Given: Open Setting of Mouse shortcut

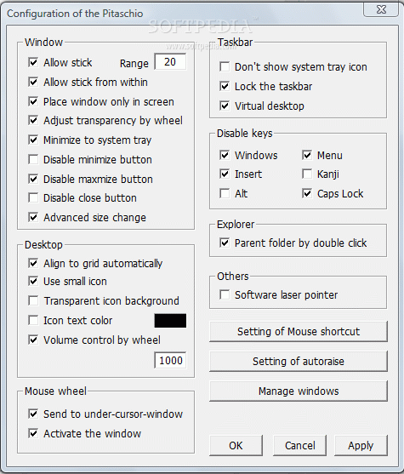Looking at the screenshot, I should point(299,332).
